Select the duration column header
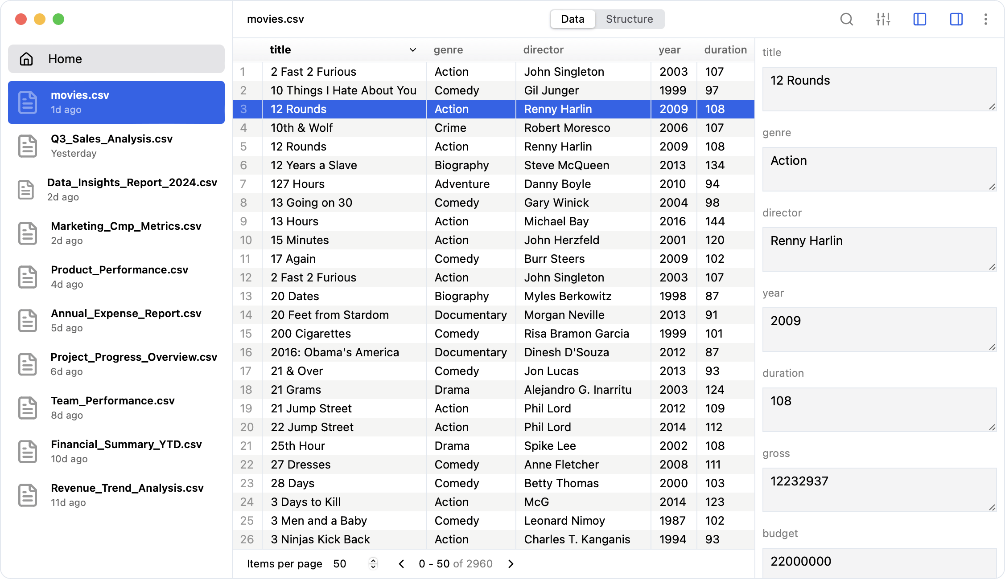Screen dimensions: 1005x579 (725, 50)
